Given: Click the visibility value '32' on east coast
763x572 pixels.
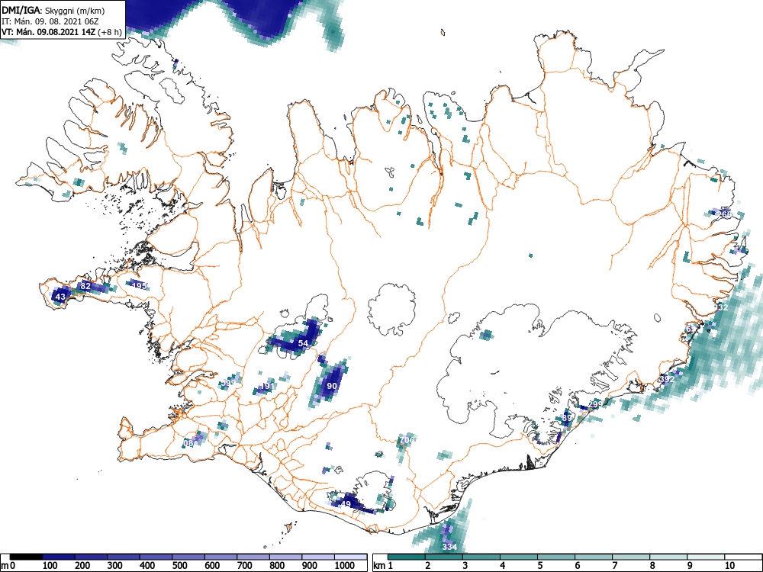Looking at the screenshot, I should pos(723,307).
